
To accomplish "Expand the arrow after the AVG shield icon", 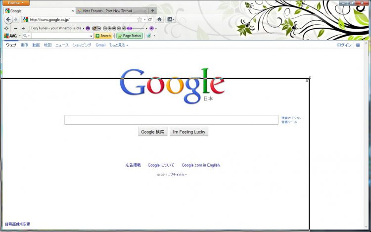I will (x=154, y=36).
